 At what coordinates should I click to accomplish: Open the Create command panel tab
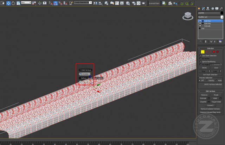point(199,8)
